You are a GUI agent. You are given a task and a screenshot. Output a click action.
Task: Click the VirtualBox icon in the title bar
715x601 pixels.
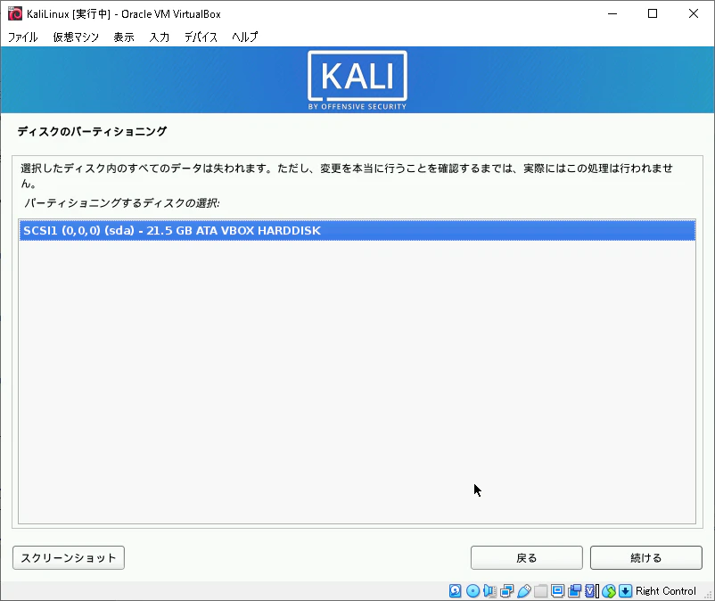15,13
